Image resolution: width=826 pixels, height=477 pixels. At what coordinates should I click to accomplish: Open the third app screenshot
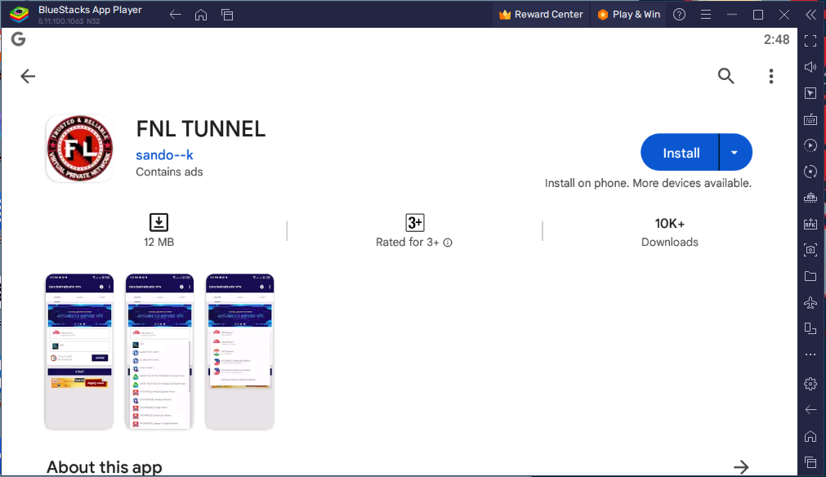tap(239, 351)
